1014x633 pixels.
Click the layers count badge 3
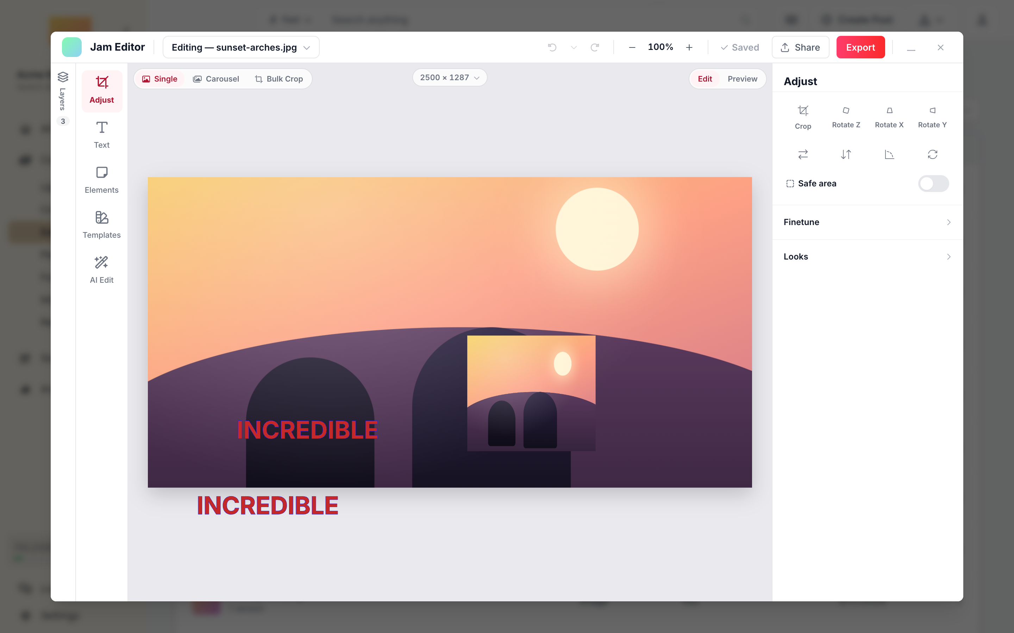63,121
